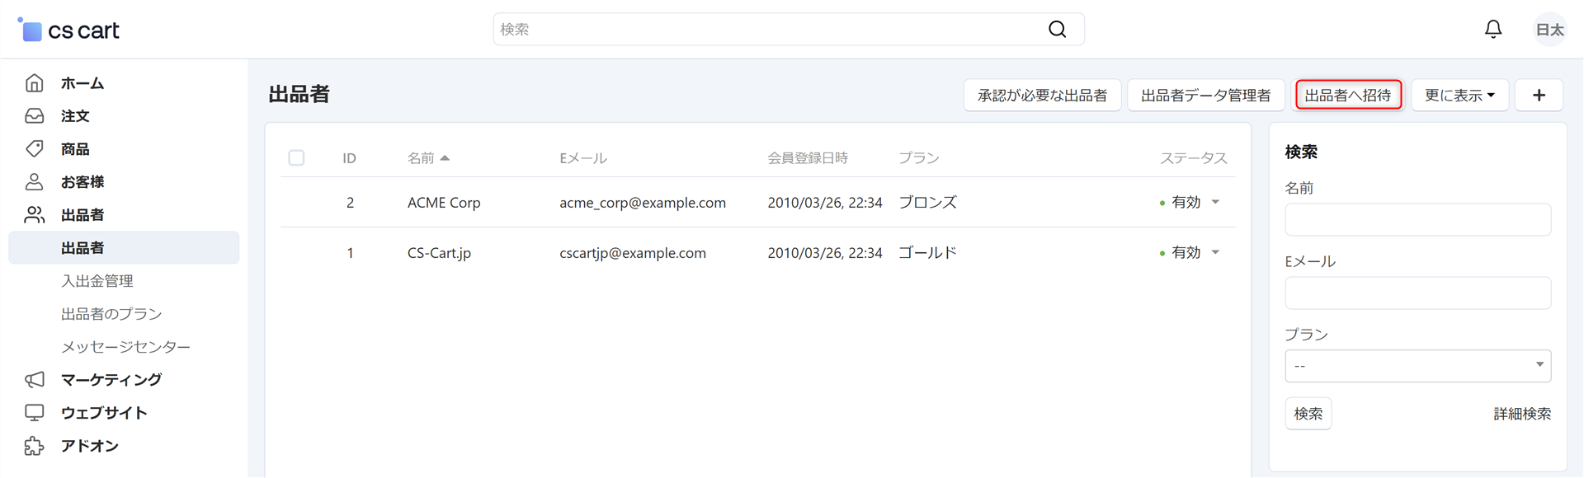This screenshot has height=478, width=1584.
Task: Click CS-Cart.jp registration date cell
Action: pos(825,253)
